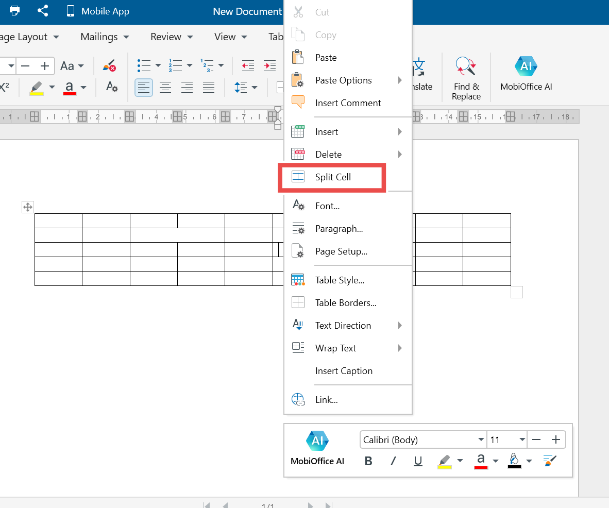Expand ribbon highlight color dropdown
The image size is (609, 508).
point(52,88)
